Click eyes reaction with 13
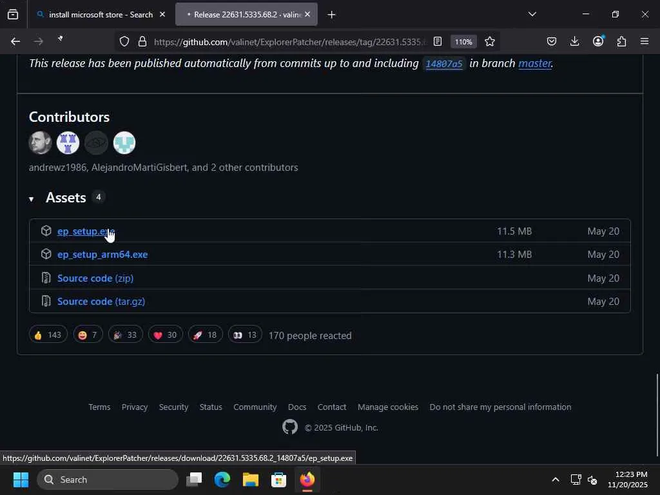Image resolution: width=660 pixels, height=495 pixels. [x=244, y=335]
